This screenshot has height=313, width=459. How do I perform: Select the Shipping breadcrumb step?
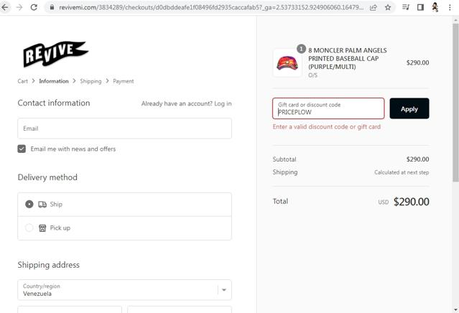click(x=91, y=81)
